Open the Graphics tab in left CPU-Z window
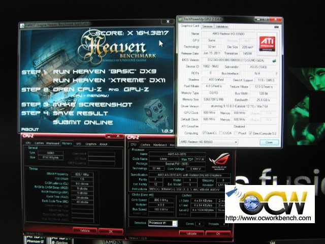325x244 pixels. tap(91, 144)
